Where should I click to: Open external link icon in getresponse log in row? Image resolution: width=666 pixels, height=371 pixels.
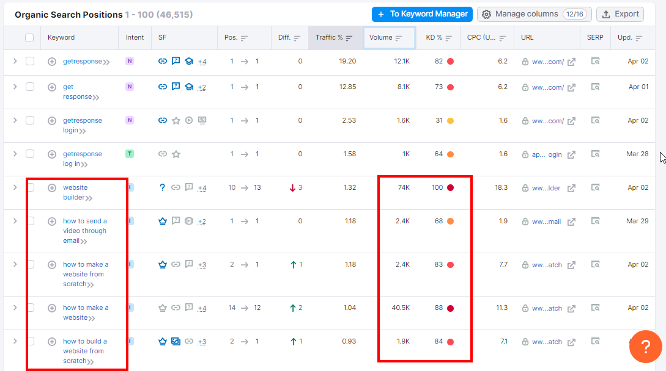pos(571,155)
